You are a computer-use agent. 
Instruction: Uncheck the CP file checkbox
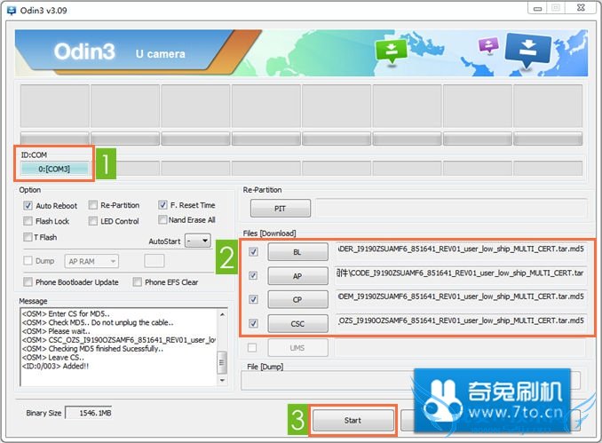point(253,299)
